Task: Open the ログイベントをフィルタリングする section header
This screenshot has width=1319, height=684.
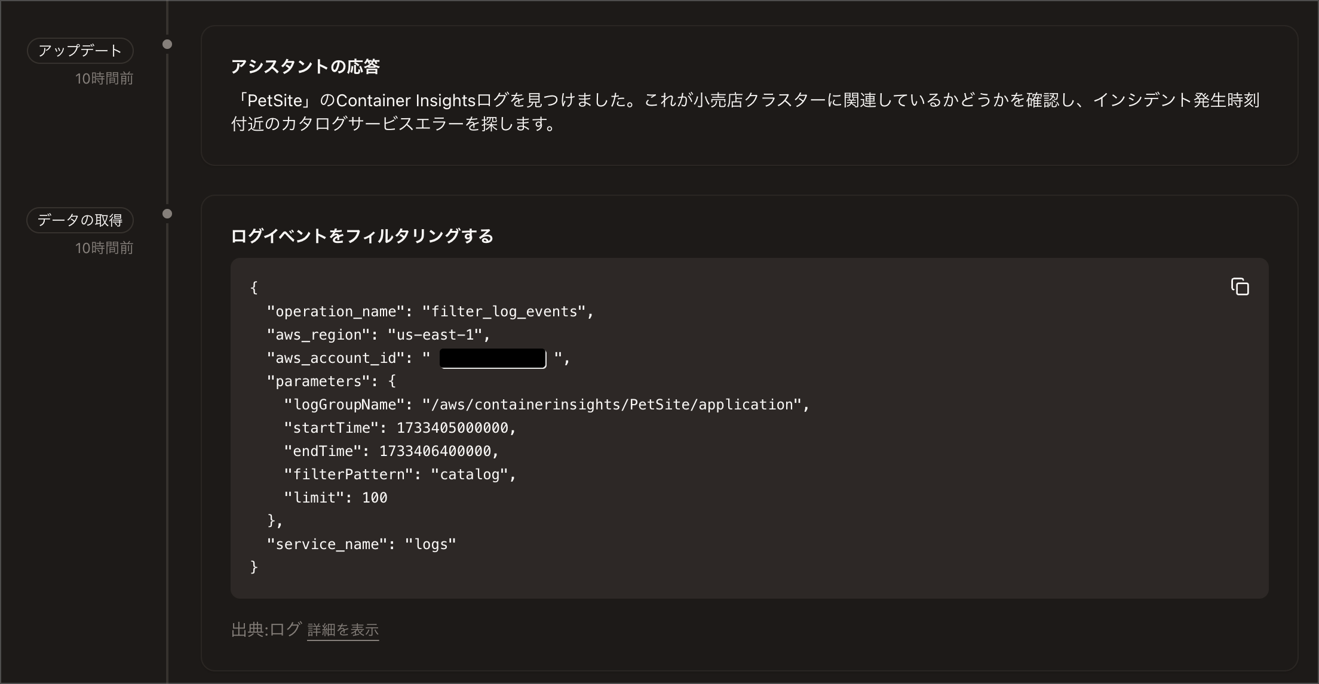Action: tap(362, 235)
